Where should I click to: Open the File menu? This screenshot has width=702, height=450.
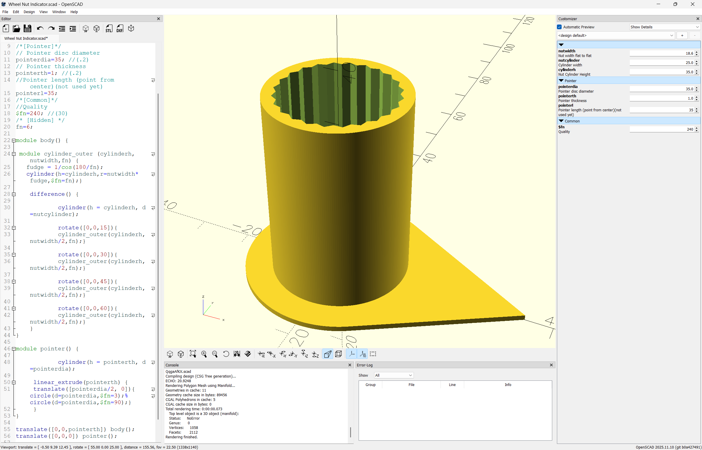(5, 12)
